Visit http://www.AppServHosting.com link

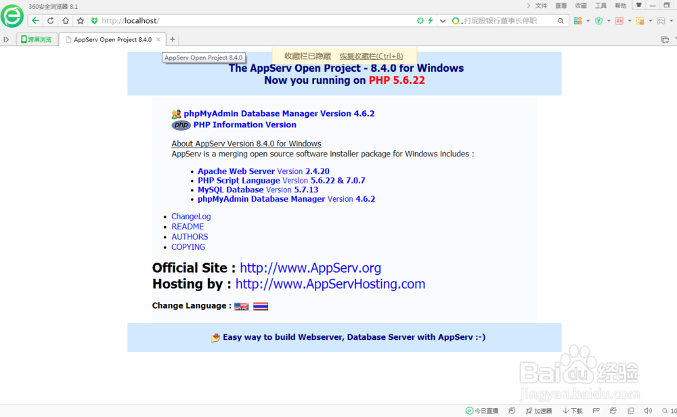330,284
